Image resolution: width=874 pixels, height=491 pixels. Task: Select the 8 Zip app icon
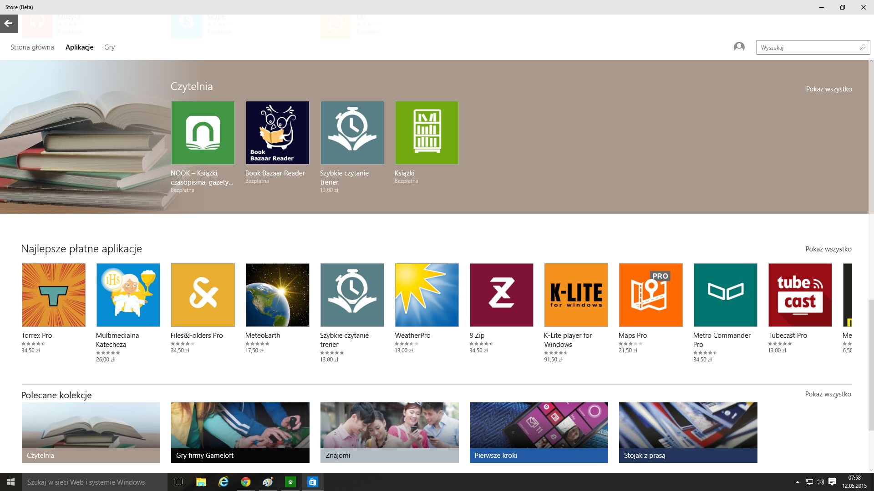[x=502, y=295]
